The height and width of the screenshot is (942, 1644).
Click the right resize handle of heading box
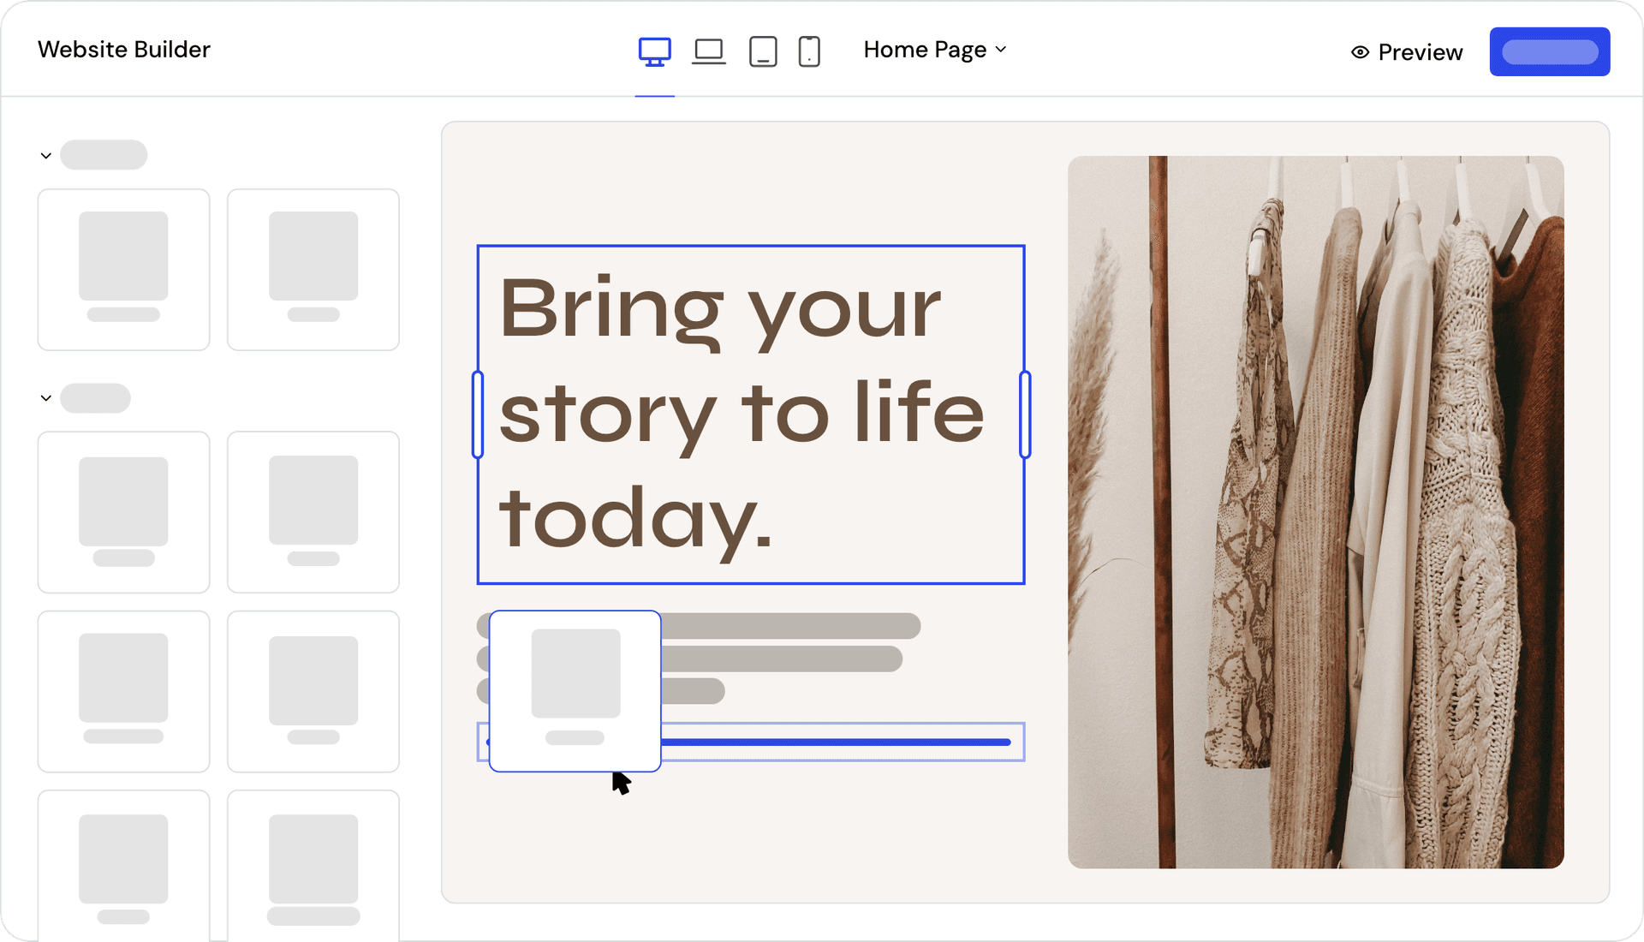[x=1025, y=414]
